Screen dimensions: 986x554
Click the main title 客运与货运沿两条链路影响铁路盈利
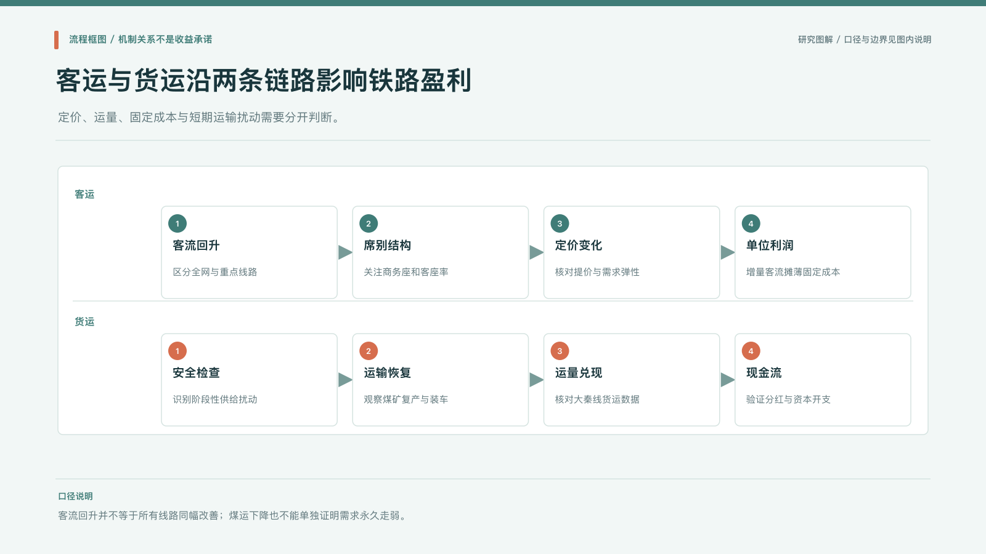tap(264, 81)
